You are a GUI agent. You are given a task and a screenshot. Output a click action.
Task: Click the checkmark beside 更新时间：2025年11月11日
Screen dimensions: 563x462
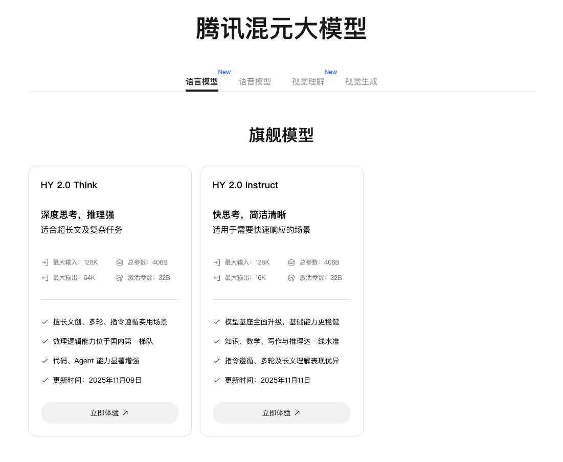click(x=216, y=380)
